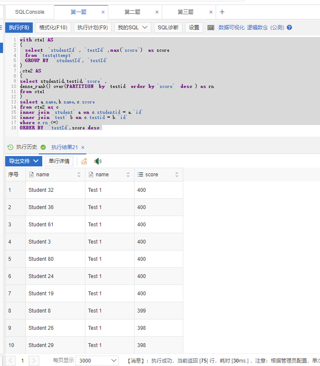Screen dimensions: 320x366
Task: Click the ORDER BY line in editor
Action: [x=60, y=128]
